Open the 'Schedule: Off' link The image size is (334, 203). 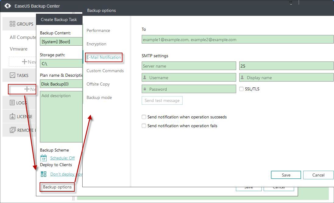62,158
